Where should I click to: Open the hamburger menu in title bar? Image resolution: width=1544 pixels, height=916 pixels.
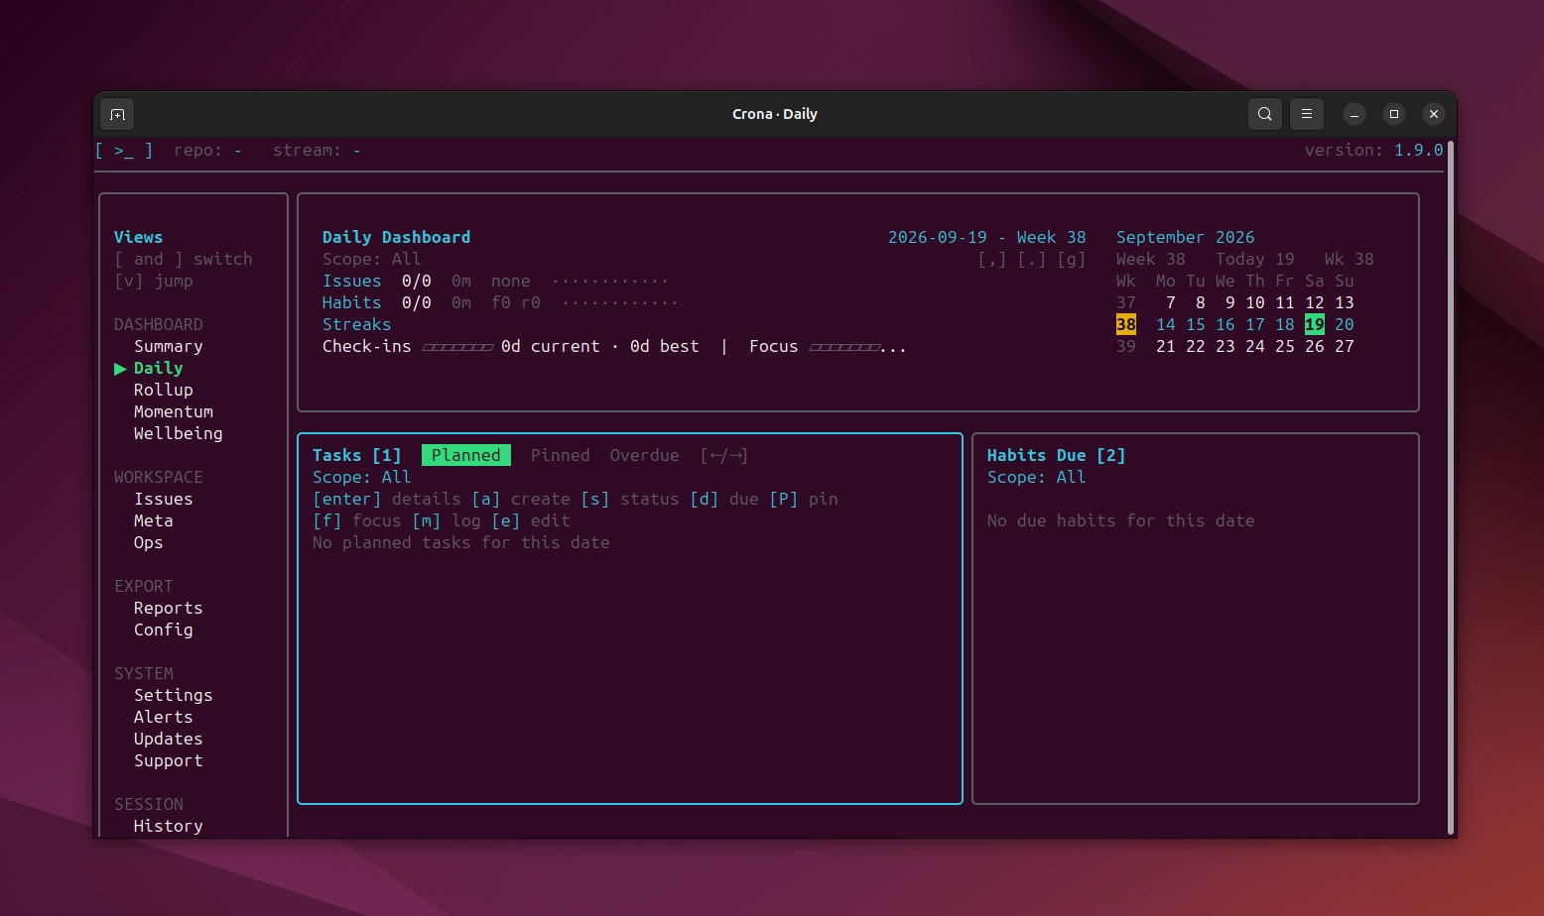tap(1306, 114)
